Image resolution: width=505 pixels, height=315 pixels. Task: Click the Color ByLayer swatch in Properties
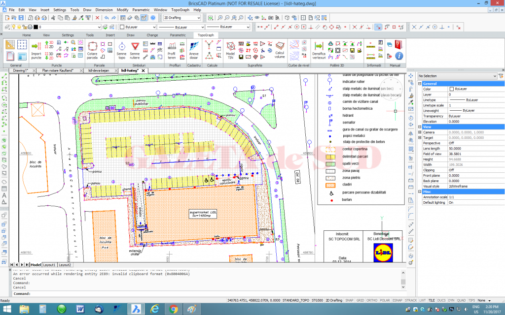(x=451, y=89)
